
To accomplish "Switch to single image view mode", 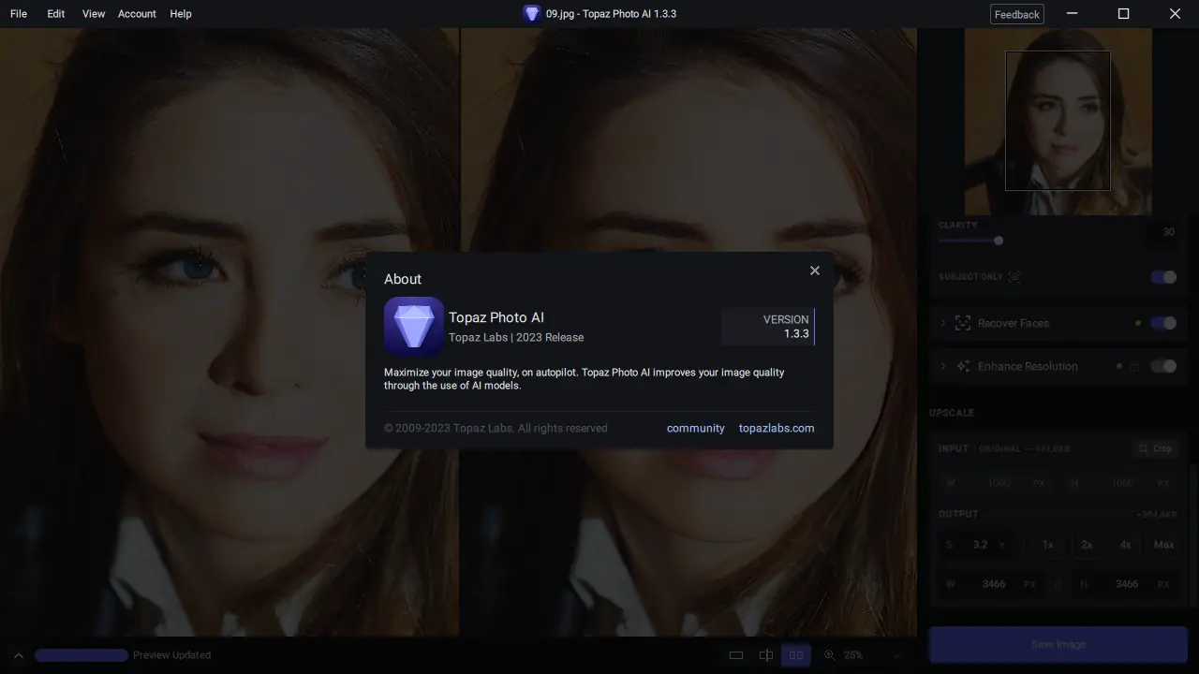I will tap(736, 654).
